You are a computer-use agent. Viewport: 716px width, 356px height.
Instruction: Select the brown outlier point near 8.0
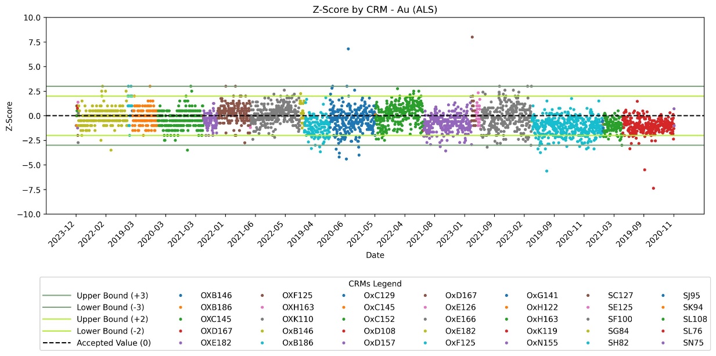click(472, 37)
